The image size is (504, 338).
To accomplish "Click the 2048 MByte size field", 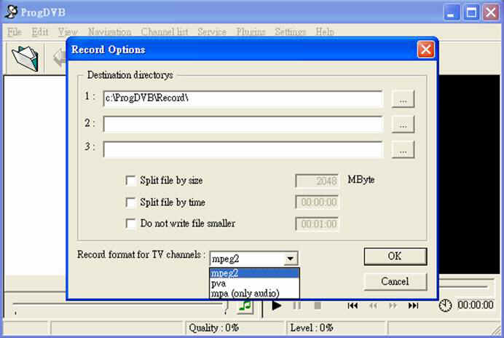I will [317, 181].
